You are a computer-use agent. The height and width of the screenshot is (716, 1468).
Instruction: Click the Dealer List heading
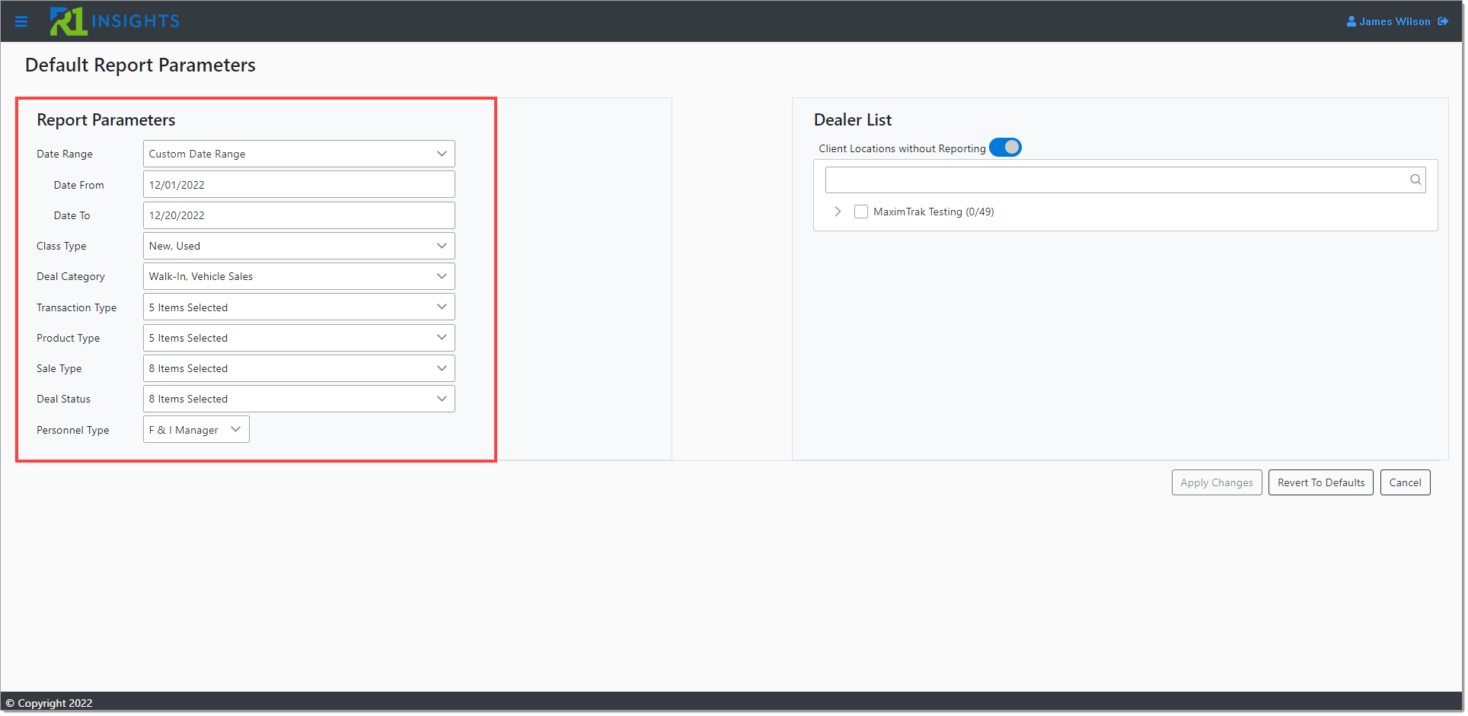(853, 120)
